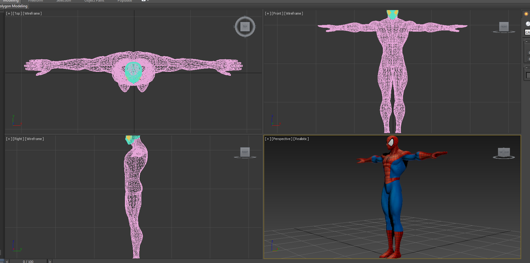Open the Polygon Modeling panel
530x263 pixels.
14,6
